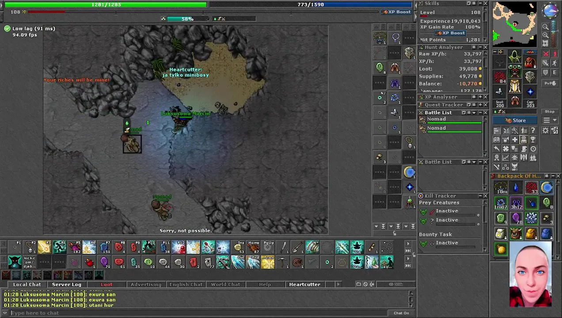Viewport: 562px width, 318px height.
Task: Zoom out the minimap
Action: tap(546, 27)
